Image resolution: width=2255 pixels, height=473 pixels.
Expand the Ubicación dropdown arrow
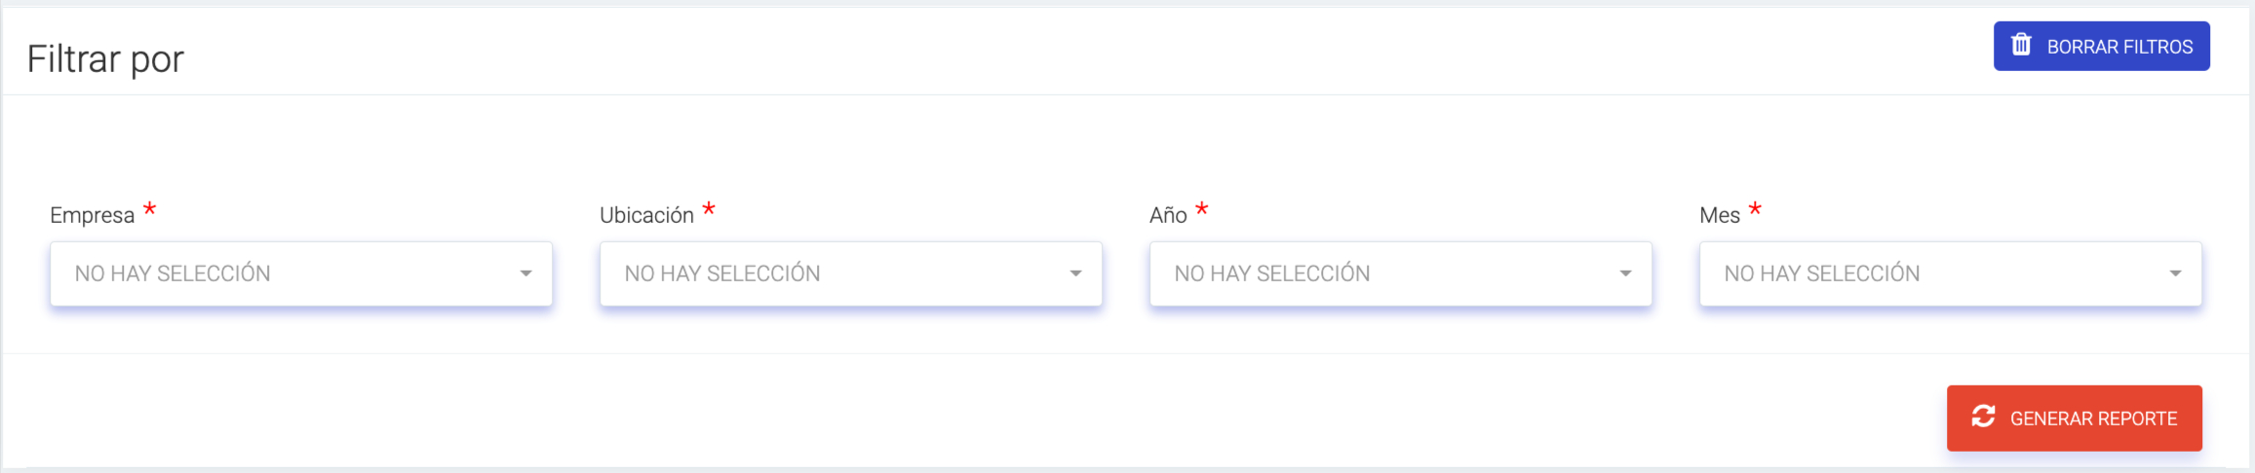coord(1075,273)
